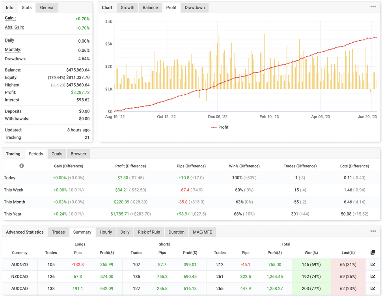Screen dimensions: 382x296
Task: Switch chart to Balance tab
Action: [x=150, y=7]
